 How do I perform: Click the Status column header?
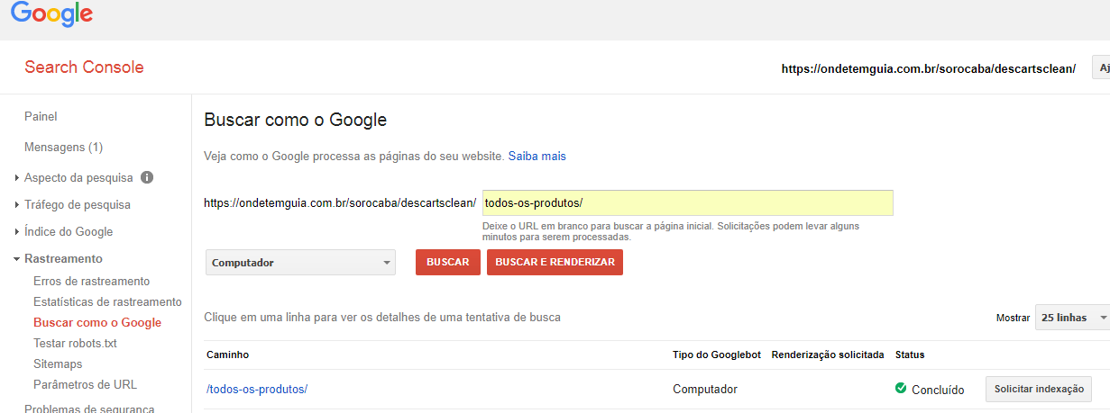coord(910,355)
